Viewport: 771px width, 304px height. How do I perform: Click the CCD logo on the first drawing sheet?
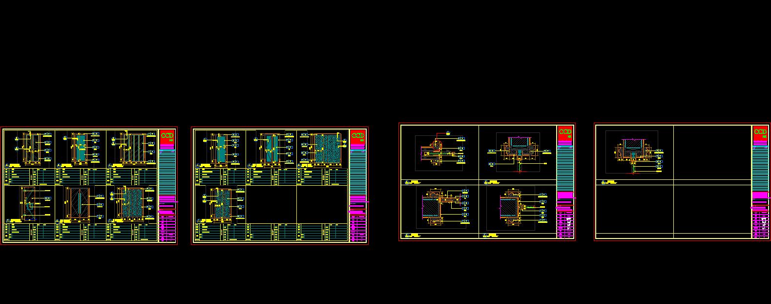click(167, 137)
